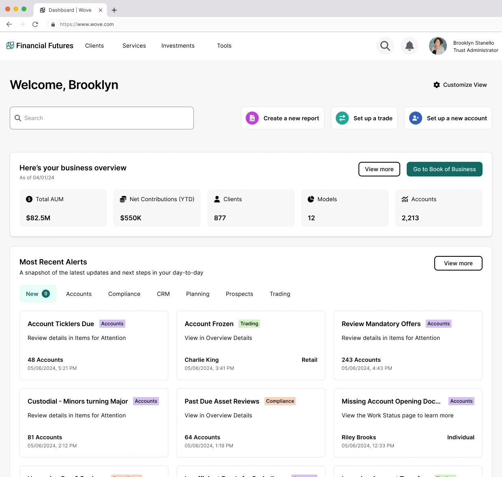Click View more in Most Recent Alerts
This screenshot has width=502, height=477.
(x=458, y=263)
